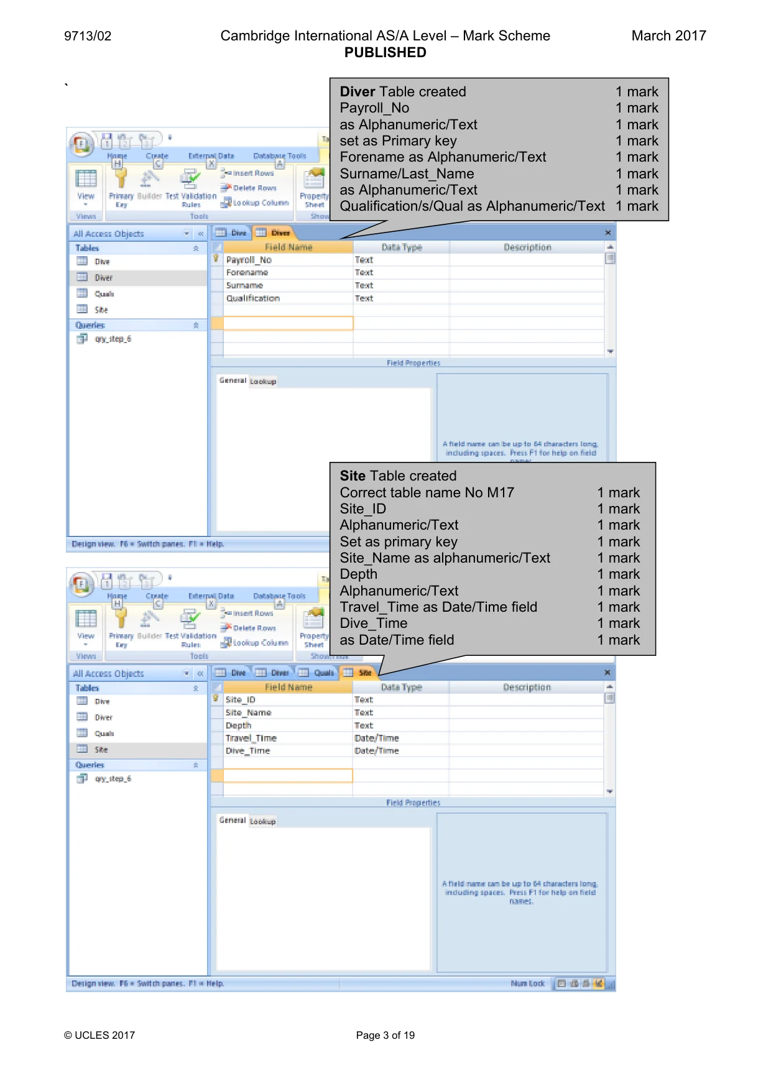The height and width of the screenshot is (1091, 771).
Task: Switch to Diver document tab in Site window
Action: coord(273,673)
